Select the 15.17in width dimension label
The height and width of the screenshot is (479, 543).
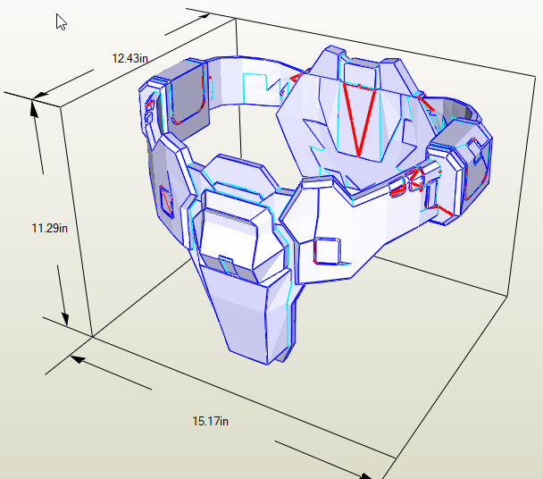pos(210,421)
